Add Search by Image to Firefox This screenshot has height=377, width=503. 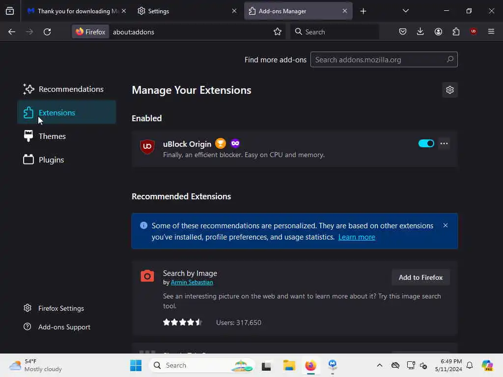[x=420, y=278]
